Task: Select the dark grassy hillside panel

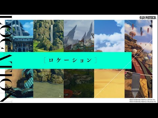Action: (x=79, y=83)
